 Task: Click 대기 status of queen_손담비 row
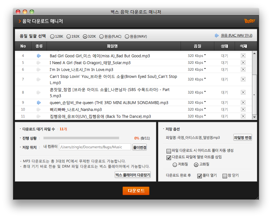(x=224, y=102)
